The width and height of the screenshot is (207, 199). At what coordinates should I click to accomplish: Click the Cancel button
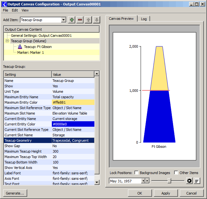point(192,193)
